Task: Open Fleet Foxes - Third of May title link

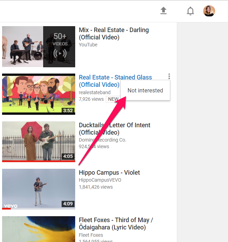Action: point(116,224)
